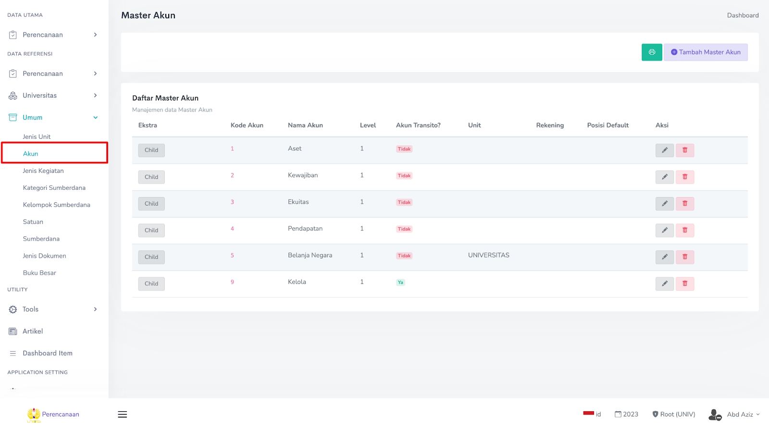This screenshot has height=430, width=769.
Task: Show Child accounts of Kelola
Action: (x=151, y=283)
